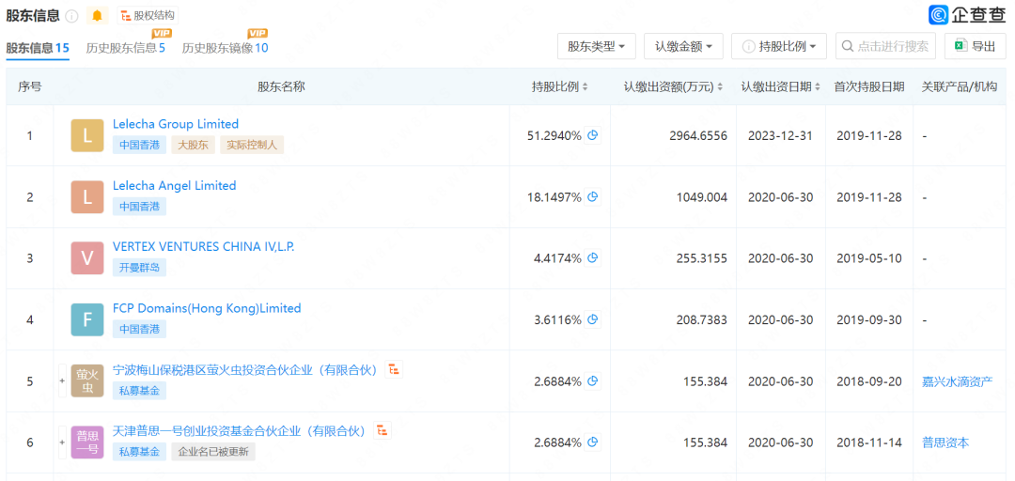Switch to 历史股东镜像 10 tab

click(225, 48)
